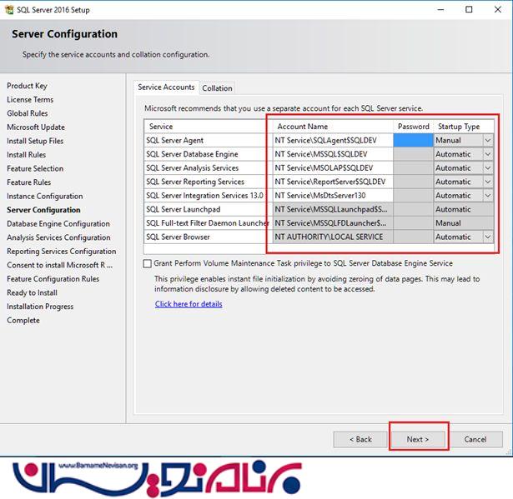
Task: Open the 'Click here for details' link
Action: click(189, 304)
